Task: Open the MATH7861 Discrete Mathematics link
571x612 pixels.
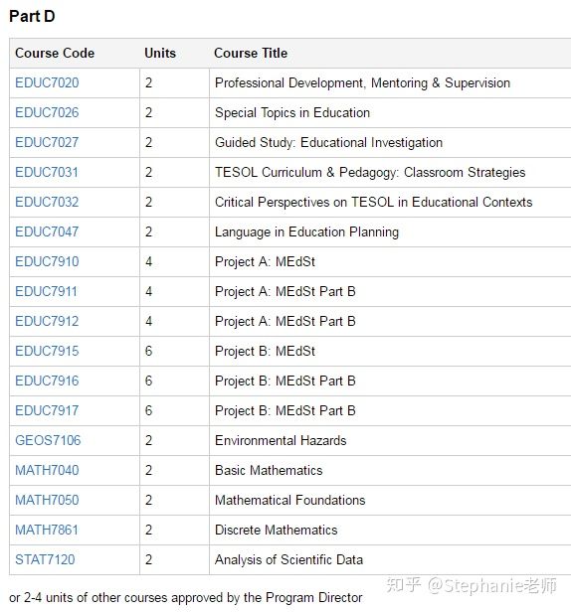Action: pos(47,530)
